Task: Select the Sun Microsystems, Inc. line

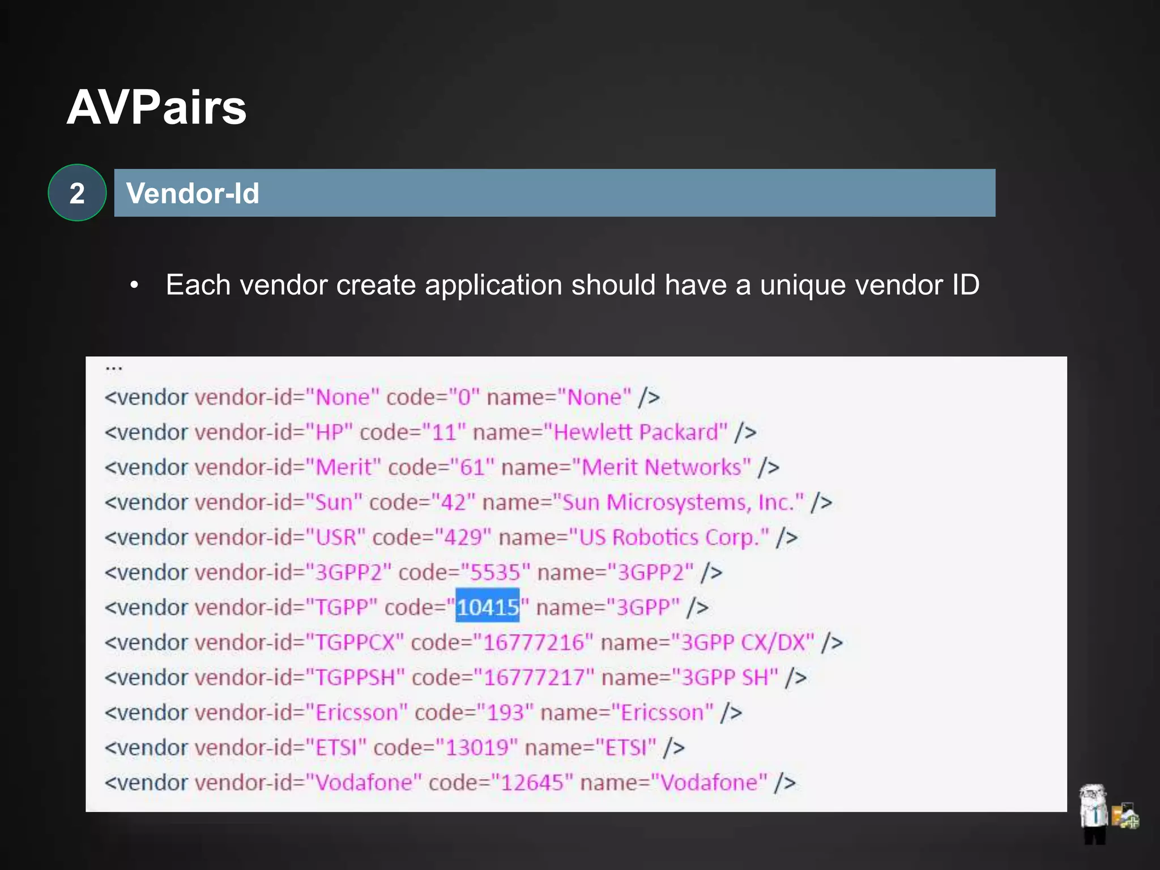Action: [x=468, y=502]
